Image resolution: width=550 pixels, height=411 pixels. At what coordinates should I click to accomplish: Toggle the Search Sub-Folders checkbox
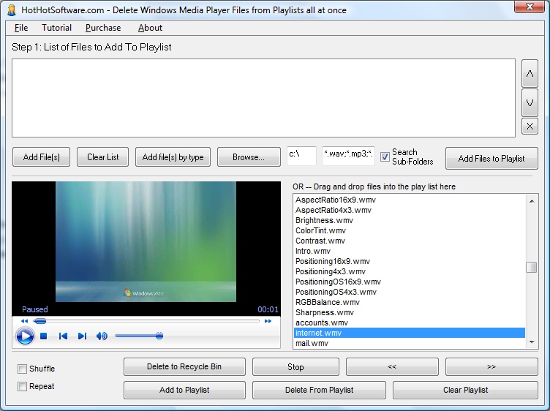[385, 157]
